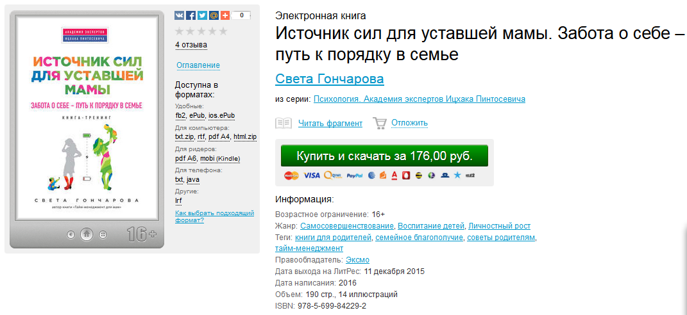Select WebMoney globe payment icon

[372, 175]
